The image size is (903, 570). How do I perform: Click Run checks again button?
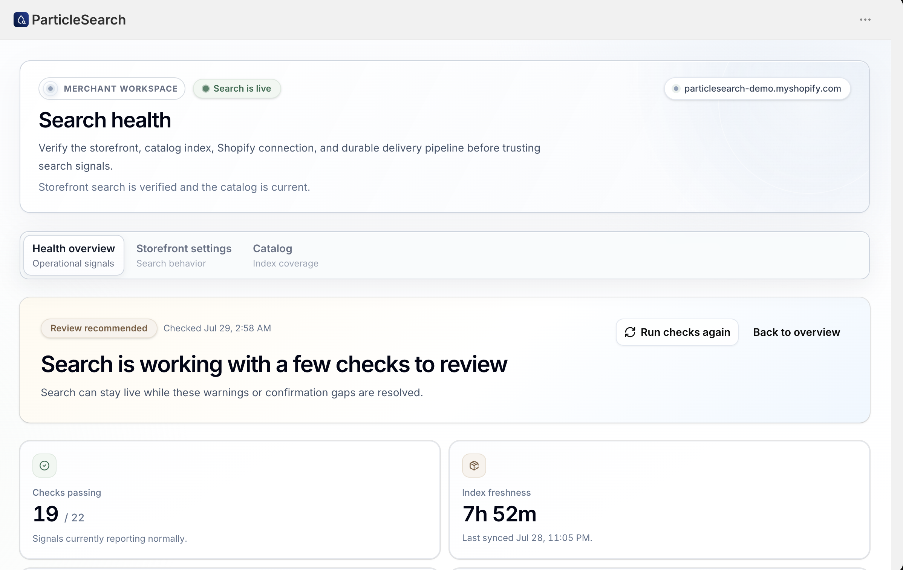click(x=677, y=332)
